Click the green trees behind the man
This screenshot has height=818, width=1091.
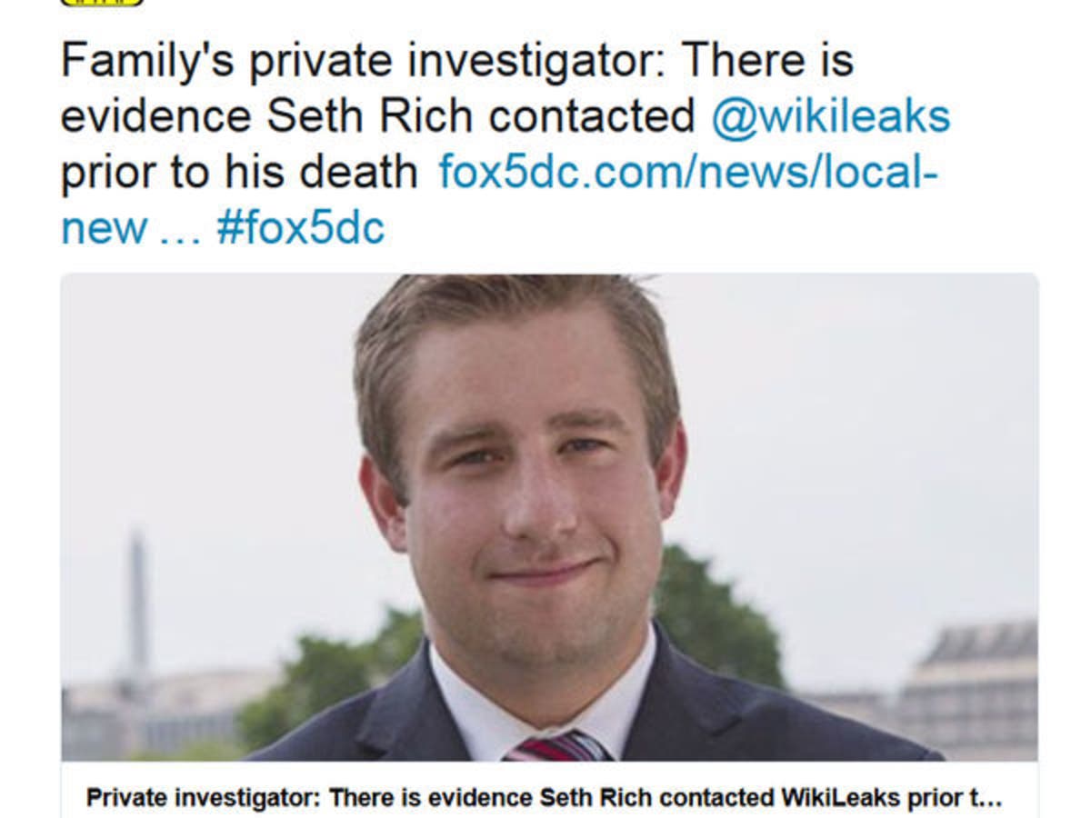(x=718, y=618)
